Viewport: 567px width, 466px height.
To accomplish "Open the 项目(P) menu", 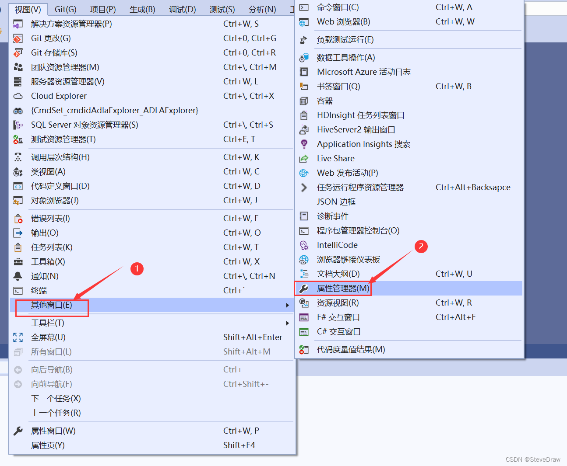I will coord(103,9).
